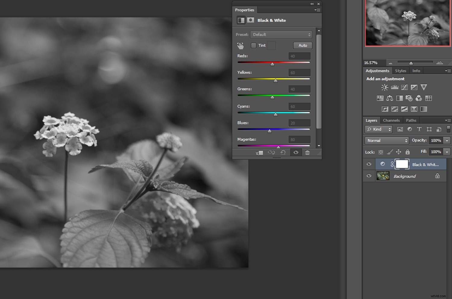Add a Photo Filter adjustment layer
The width and height of the screenshot is (452, 299).
(x=409, y=98)
